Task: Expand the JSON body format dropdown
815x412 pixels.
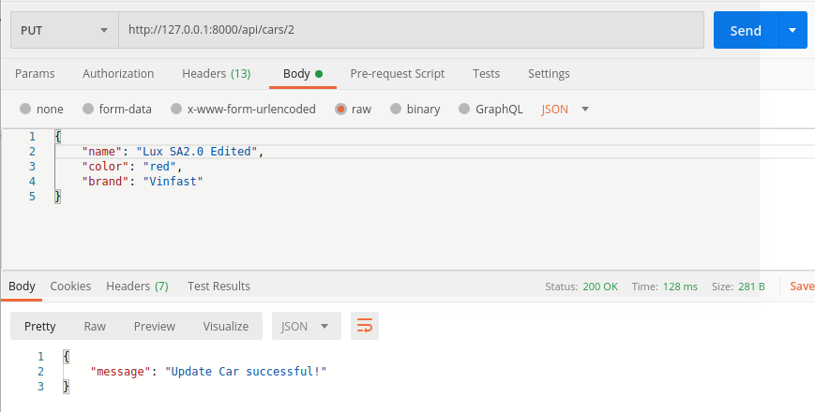Action: pos(566,109)
